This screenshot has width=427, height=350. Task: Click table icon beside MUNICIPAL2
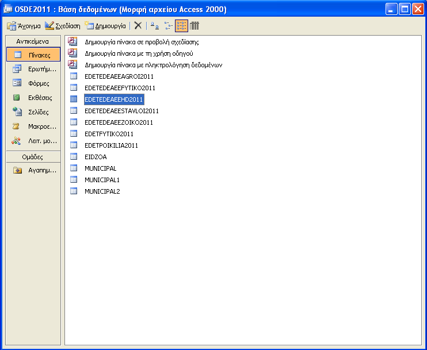(x=74, y=191)
